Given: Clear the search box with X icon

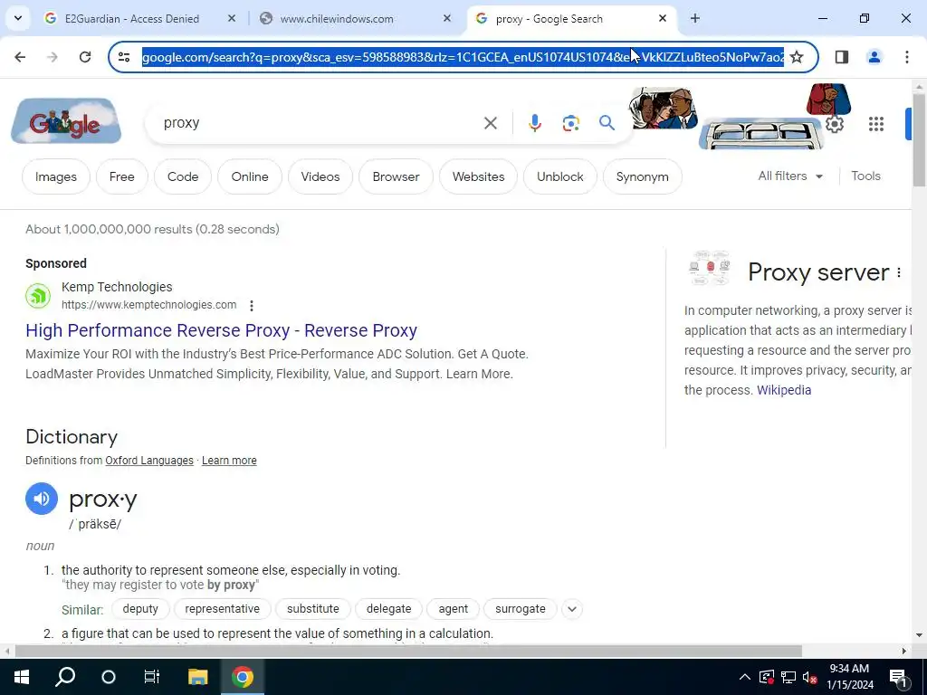Looking at the screenshot, I should coord(490,123).
